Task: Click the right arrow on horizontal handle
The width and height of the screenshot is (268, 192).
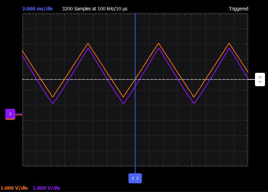Action: [x=138, y=178]
